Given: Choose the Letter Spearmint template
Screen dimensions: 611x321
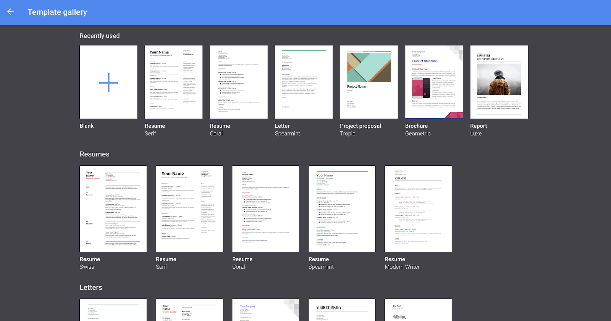Looking at the screenshot, I should pyautogui.click(x=304, y=82).
